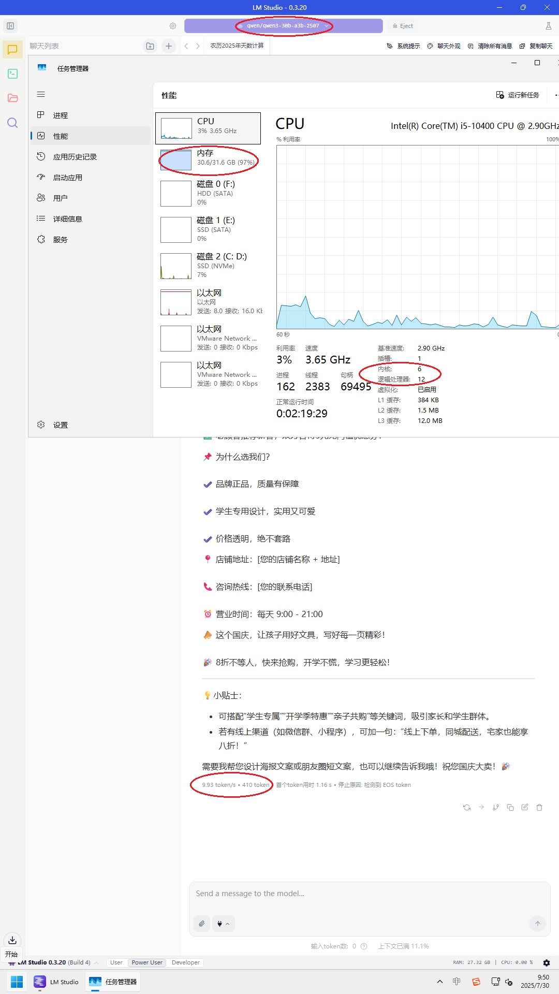Image resolution: width=559 pixels, height=994 pixels.
Task: Select the CPU performance graph
Action: (x=208, y=128)
